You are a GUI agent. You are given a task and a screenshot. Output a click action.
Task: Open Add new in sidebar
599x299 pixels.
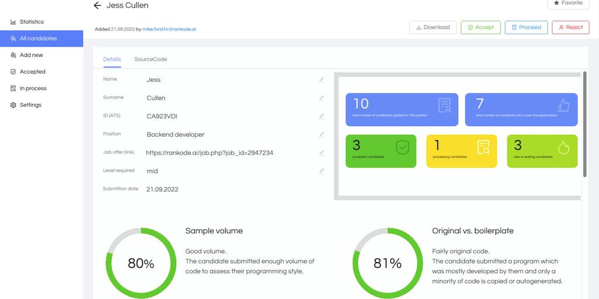(x=42, y=55)
